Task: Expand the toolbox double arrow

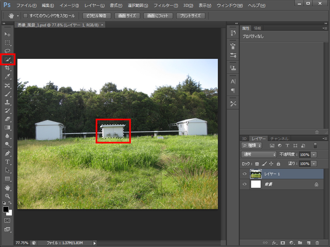Action: click(x=4, y=23)
